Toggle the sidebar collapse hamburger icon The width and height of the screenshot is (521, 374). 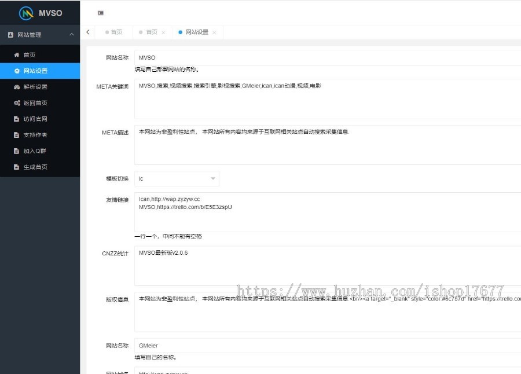tap(100, 13)
